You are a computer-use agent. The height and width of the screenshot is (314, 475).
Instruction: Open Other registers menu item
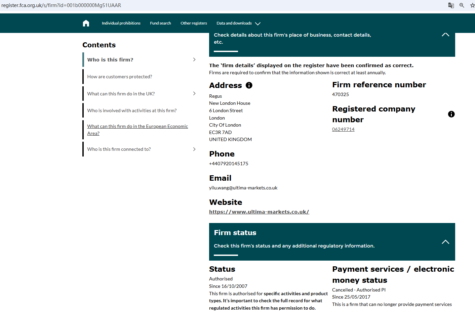click(194, 23)
